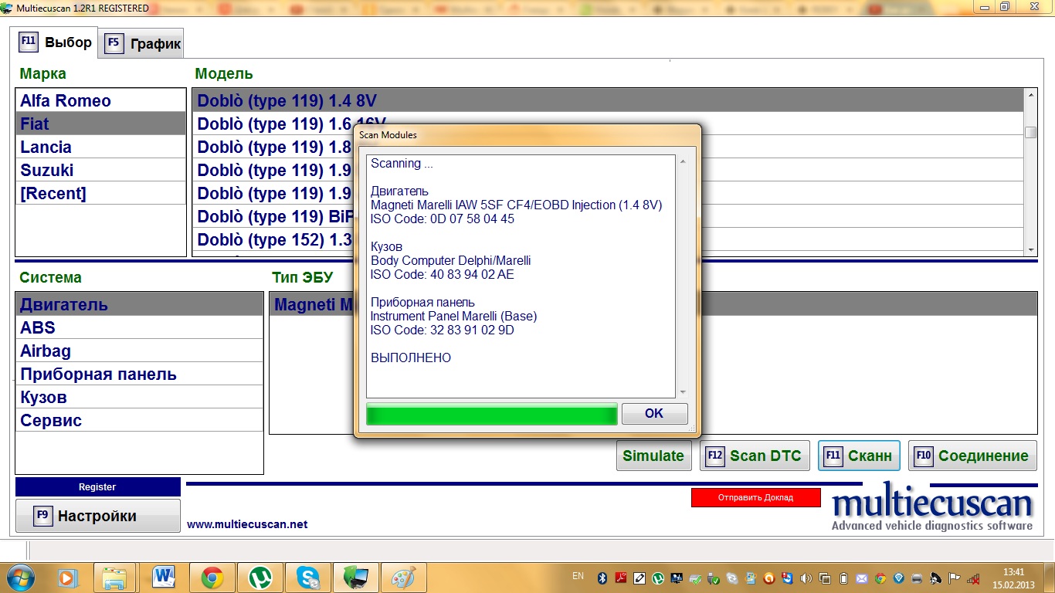Click OK in Scan Modules dialog
This screenshot has width=1055, height=593.
click(653, 413)
